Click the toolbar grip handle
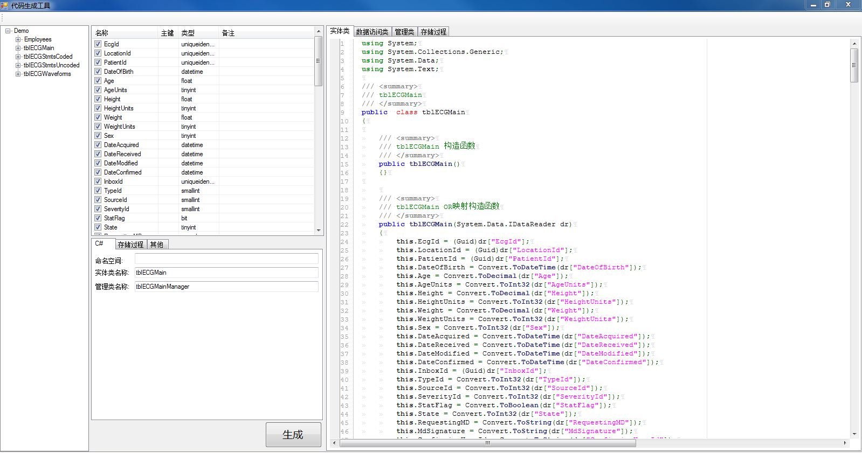Viewport: 862px width, 453px height. [2, 18]
